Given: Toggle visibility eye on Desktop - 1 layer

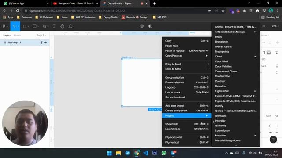Looking at the screenshot, I should [45, 43].
